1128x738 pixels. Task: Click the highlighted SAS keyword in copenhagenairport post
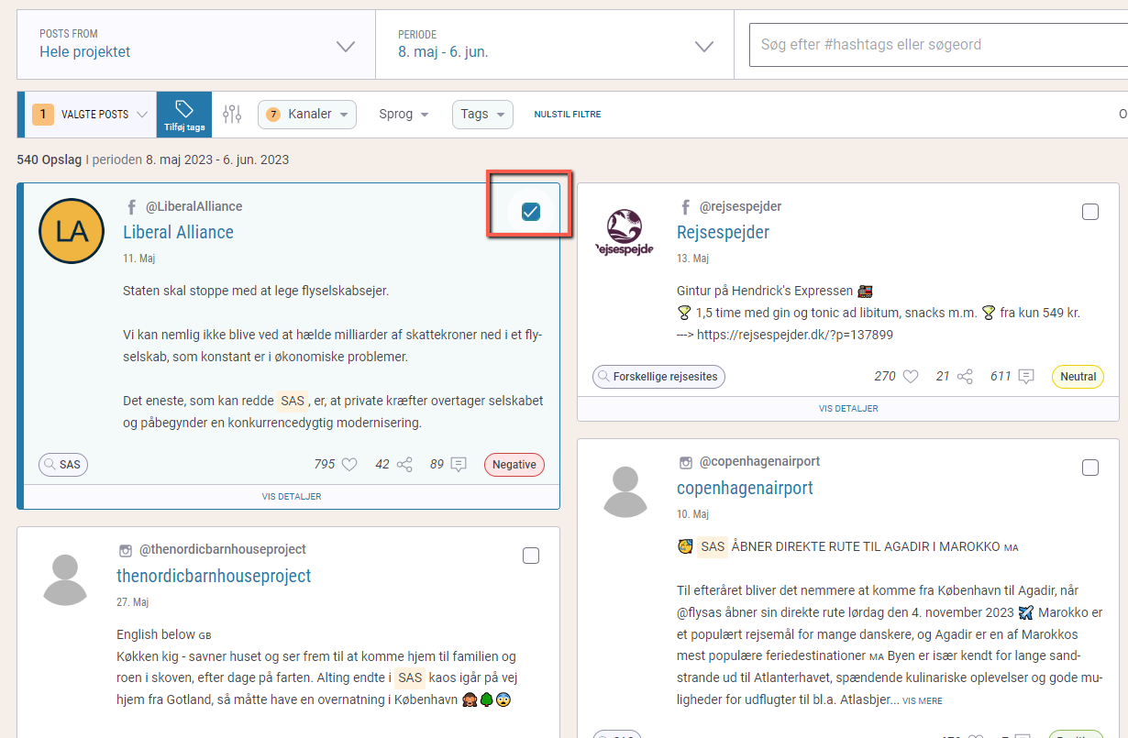click(713, 546)
